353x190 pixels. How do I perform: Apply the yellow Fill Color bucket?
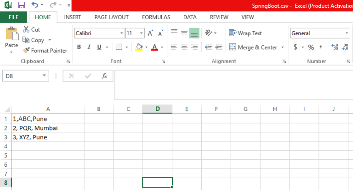point(139,47)
